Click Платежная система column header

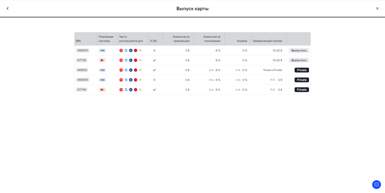tap(106, 39)
